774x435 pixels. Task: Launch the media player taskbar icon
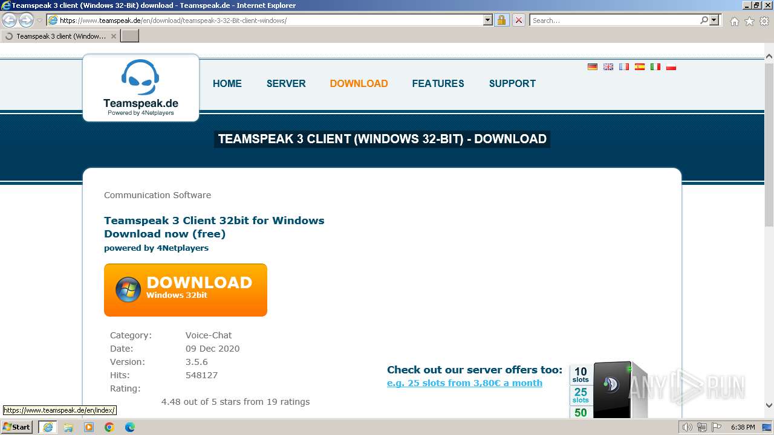coord(89,427)
